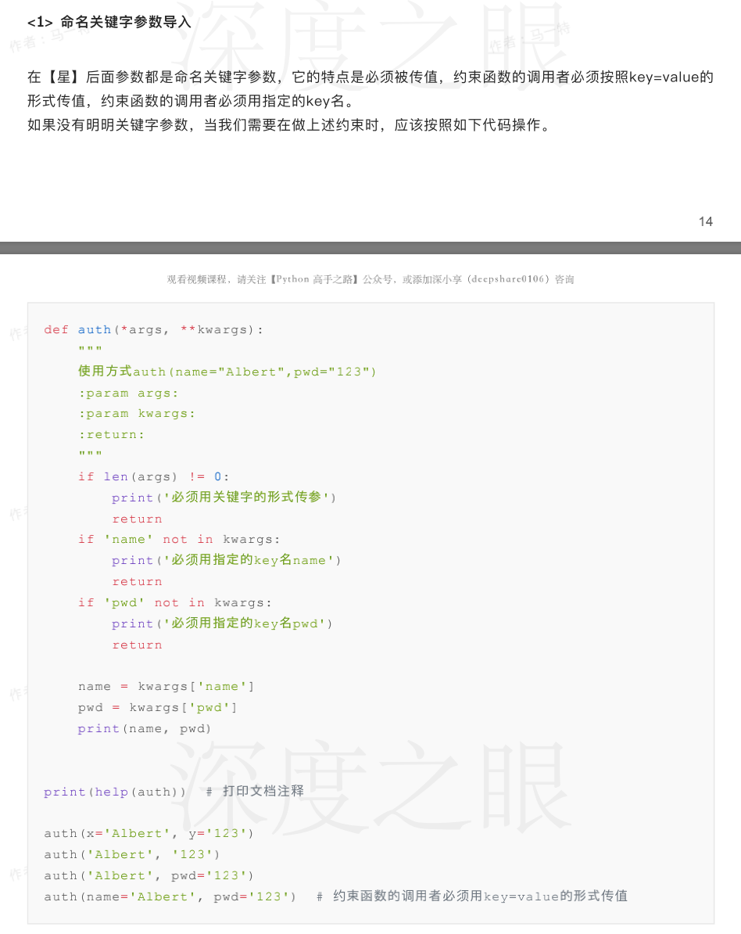Click the line "name = kwargs['name']"
This screenshot has height=934, width=741.
(x=166, y=686)
